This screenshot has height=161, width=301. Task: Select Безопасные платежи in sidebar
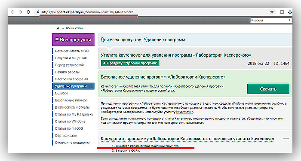(71, 100)
